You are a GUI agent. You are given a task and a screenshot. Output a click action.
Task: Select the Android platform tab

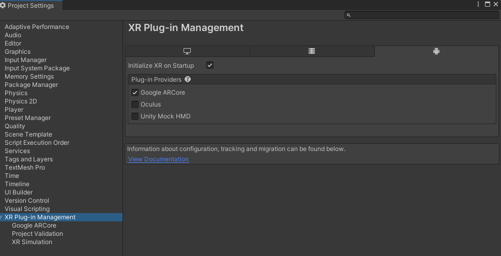point(436,51)
